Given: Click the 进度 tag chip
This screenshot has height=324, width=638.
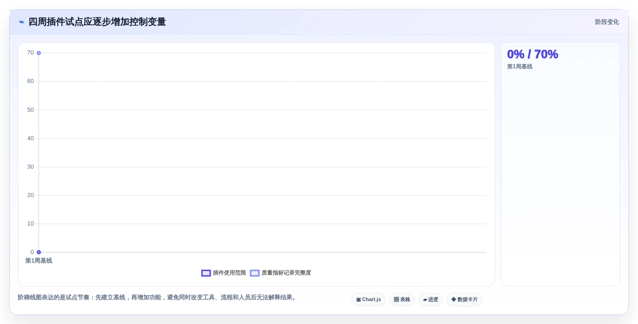Looking at the screenshot, I should coord(431,299).
